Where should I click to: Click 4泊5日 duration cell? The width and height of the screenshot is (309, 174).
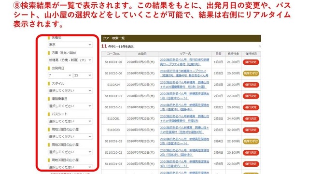click(x=218, y=164)
